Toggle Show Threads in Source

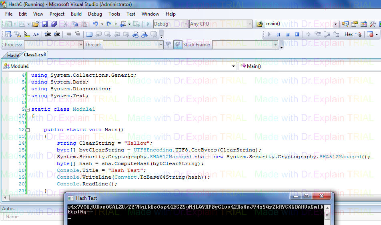(359, 34)
